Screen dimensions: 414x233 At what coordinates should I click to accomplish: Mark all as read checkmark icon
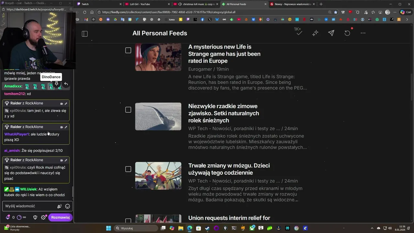point(299,33)
